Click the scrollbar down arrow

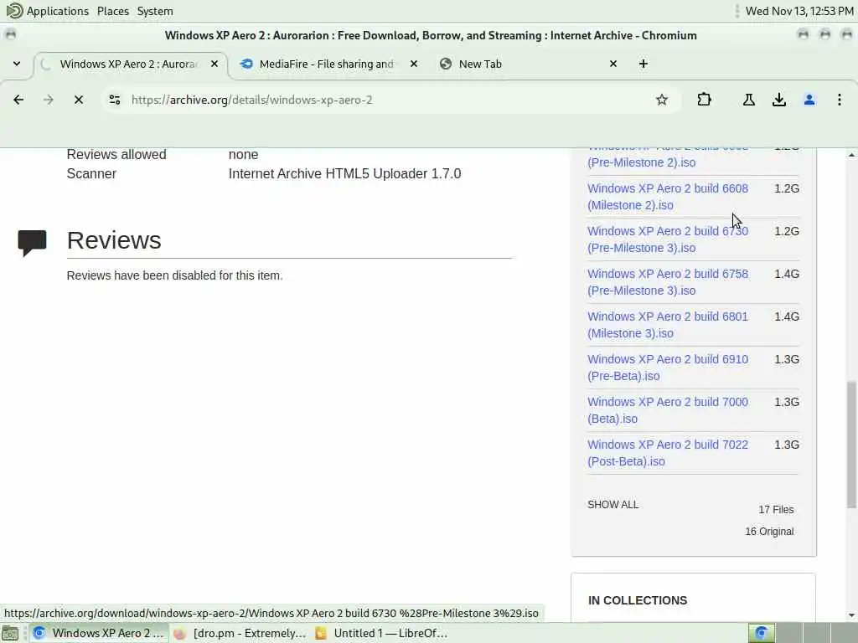pyautogui.click(x=851, y=615)
